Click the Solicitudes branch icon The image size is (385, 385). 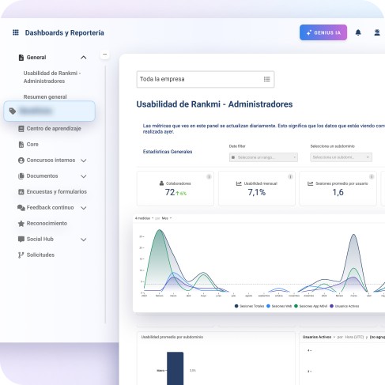pos(21,255)
